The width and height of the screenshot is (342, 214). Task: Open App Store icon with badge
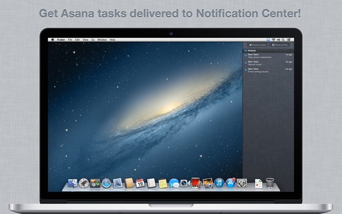(x=230, y=183)
